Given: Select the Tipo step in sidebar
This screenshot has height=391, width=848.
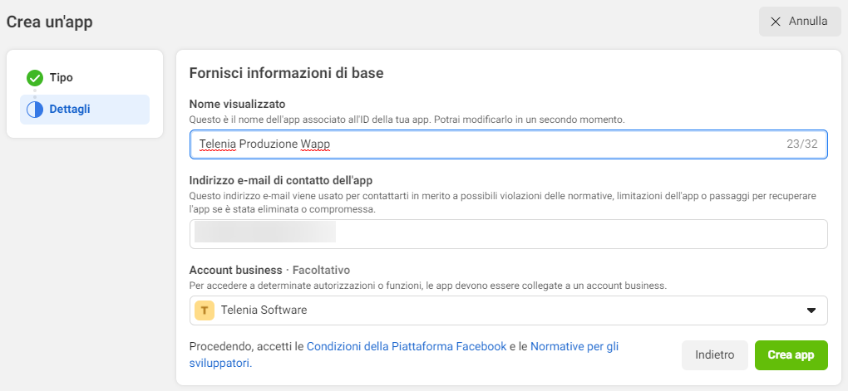Looking at the screenshot, I should coord(62,78).
